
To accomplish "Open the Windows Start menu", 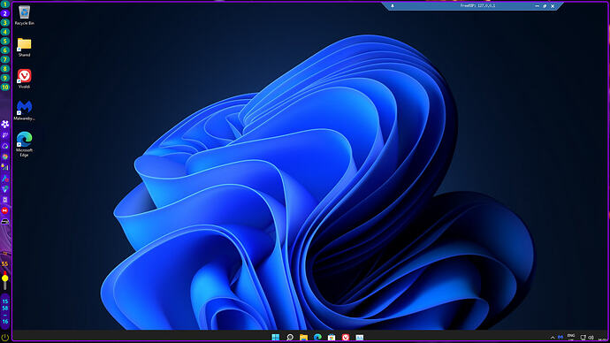I will (276, 337).
